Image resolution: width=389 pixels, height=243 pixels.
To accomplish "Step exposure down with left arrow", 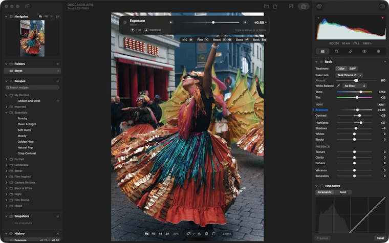I will click(x=171, y=23).
